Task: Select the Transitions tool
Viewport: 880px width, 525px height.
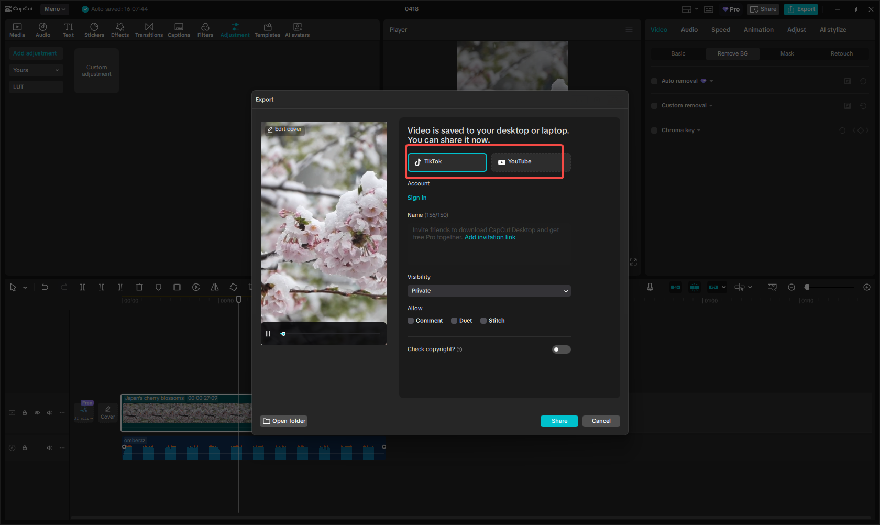Action: (149, 29)
